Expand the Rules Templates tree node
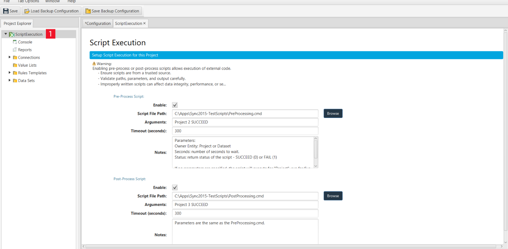Screen dimensions: 508x249 click(10, 73)
